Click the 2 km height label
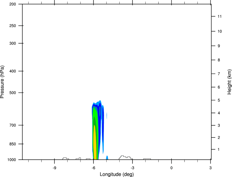232x177 pixels. point(219,138)
